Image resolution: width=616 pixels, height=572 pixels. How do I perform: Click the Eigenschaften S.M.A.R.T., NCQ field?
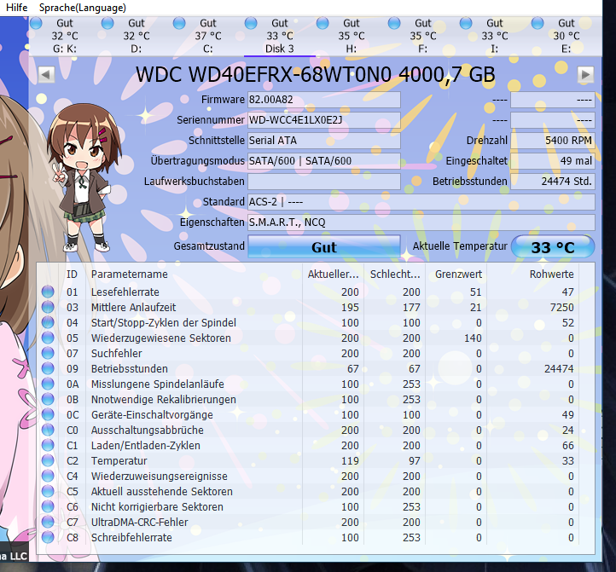[x=421, y=222]
